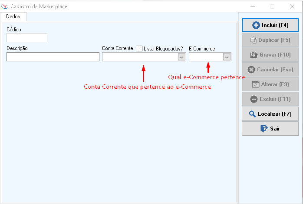
Task: Minimize the Cadastro de Marketplace window
Action: [x=253, y=7]
